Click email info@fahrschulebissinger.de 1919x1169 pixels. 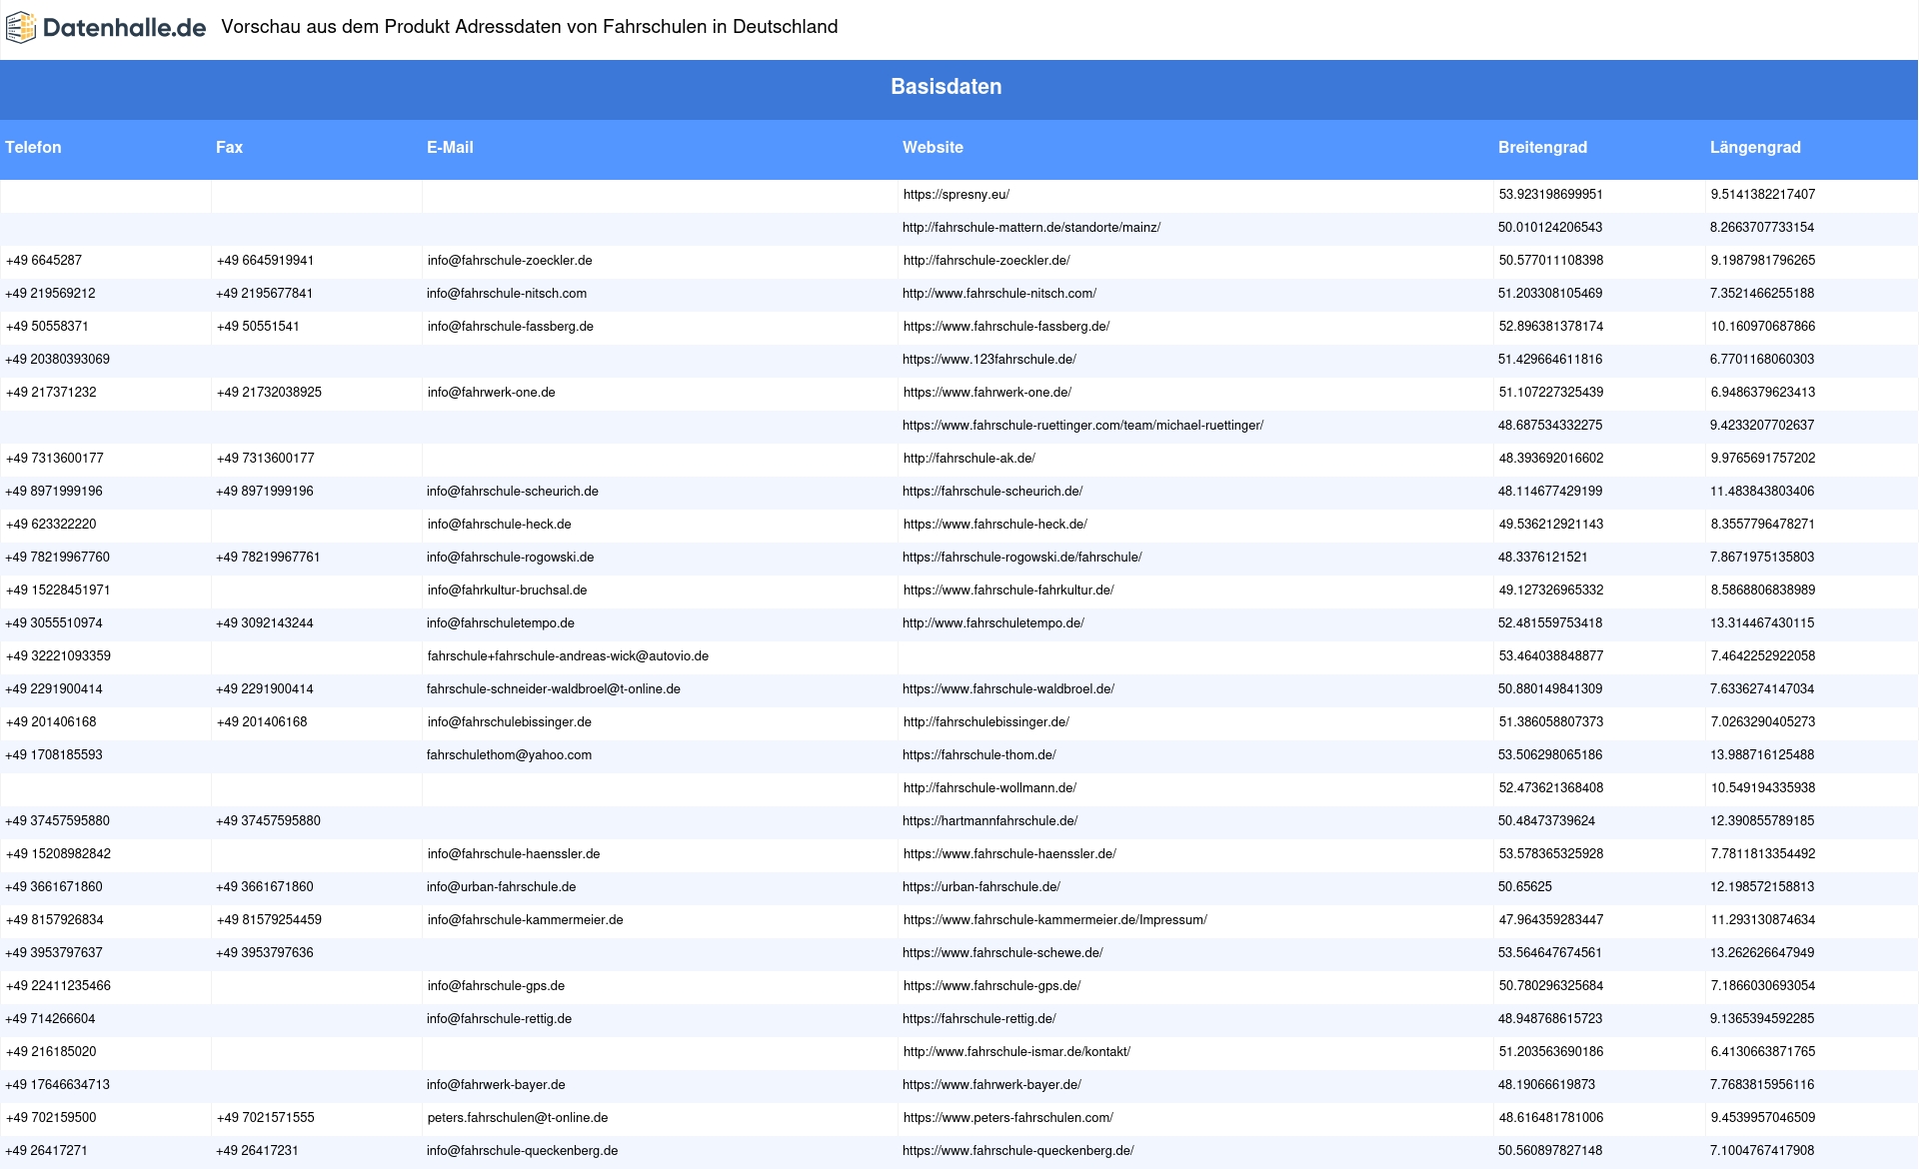[510, 722]
